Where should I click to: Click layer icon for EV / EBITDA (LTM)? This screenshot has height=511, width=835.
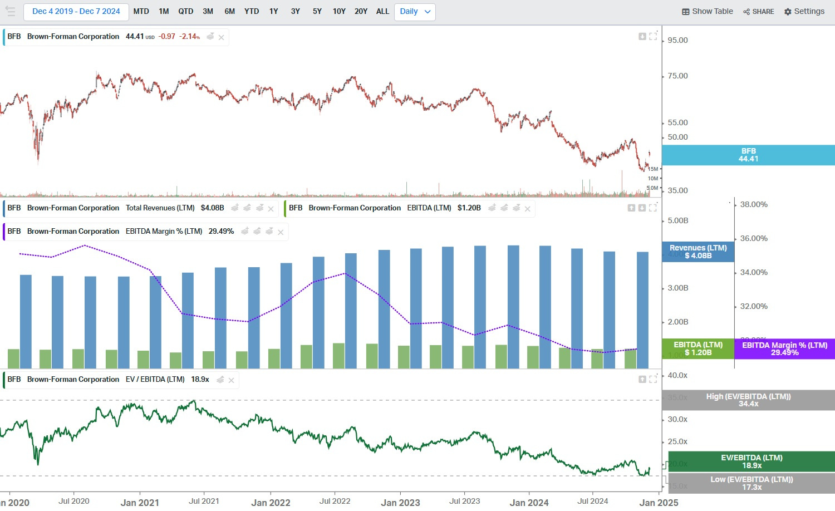[x=220, y=379]
